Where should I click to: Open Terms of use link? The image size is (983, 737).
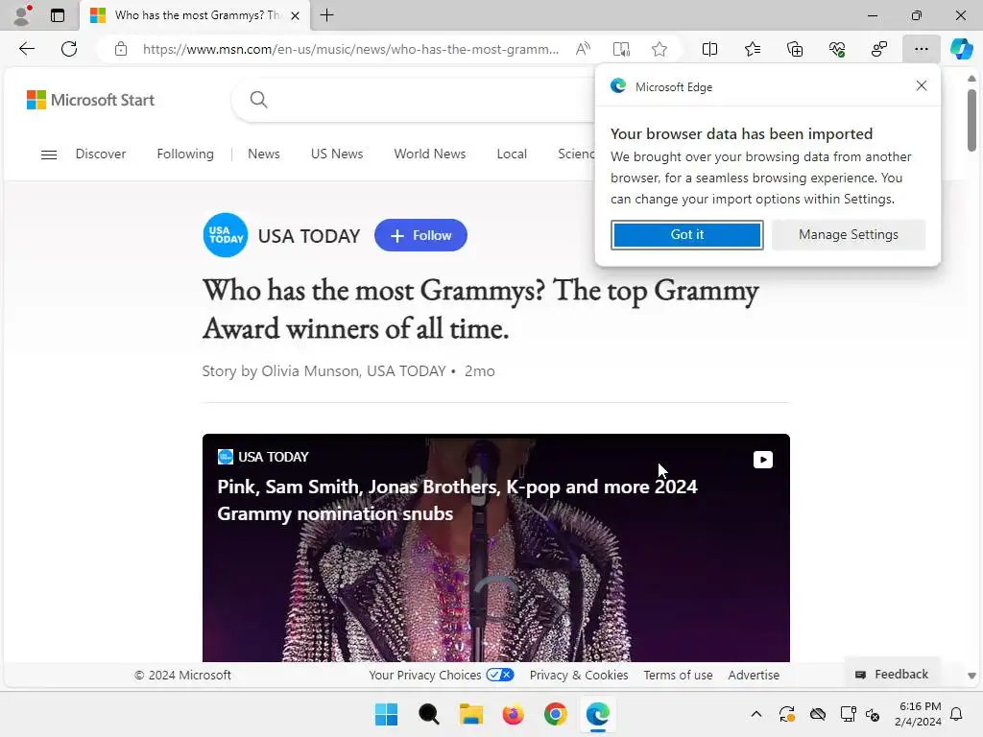tap(678, 675)
